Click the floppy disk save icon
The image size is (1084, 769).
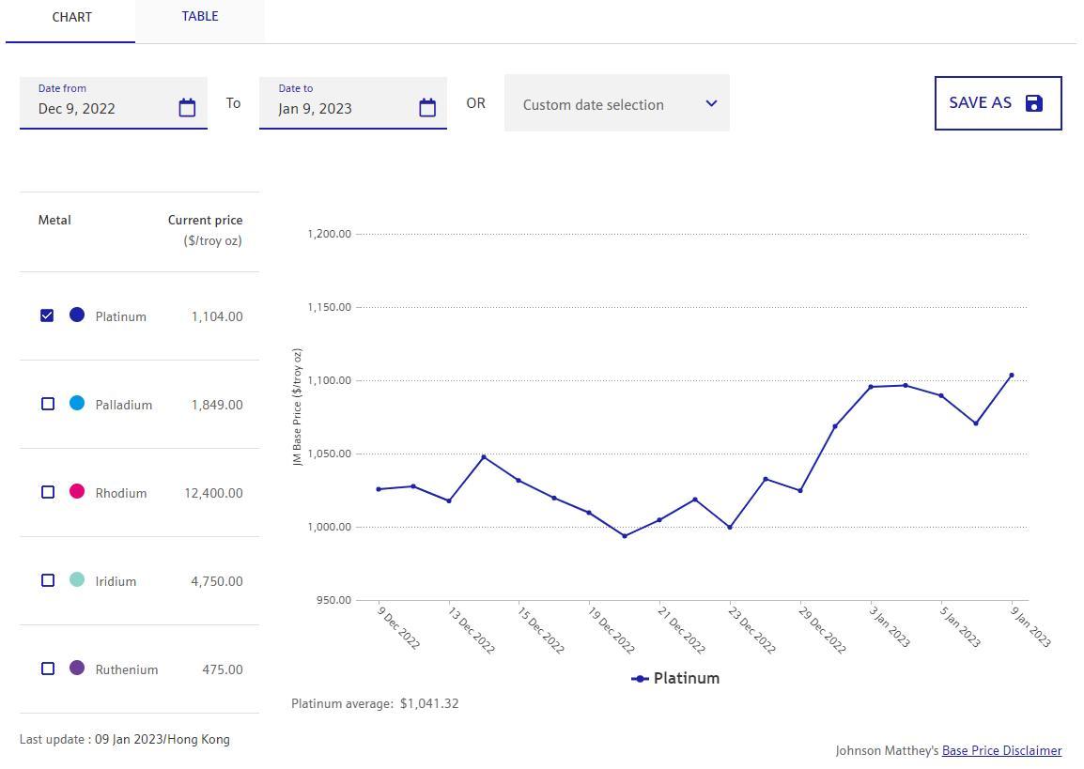point(1033,103)
